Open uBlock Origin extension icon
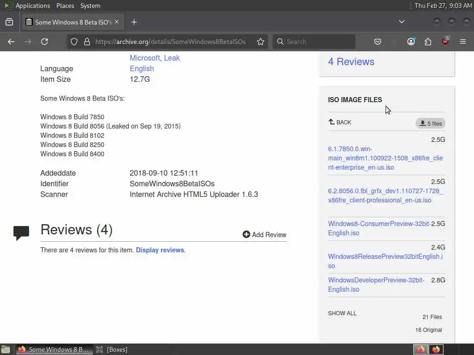This screenshot has width=474, height=355. (x=445, y=42)
